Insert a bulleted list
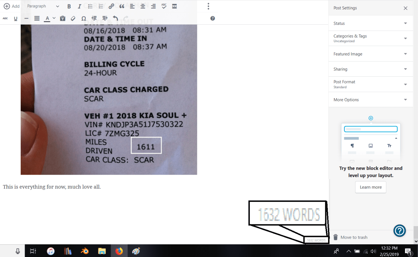Viewport: 418px width, 257px height. (x=90, y=6)
